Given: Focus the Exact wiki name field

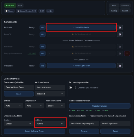Looking at the screenshot, I should pyautogui.click(x=50, y=88).
